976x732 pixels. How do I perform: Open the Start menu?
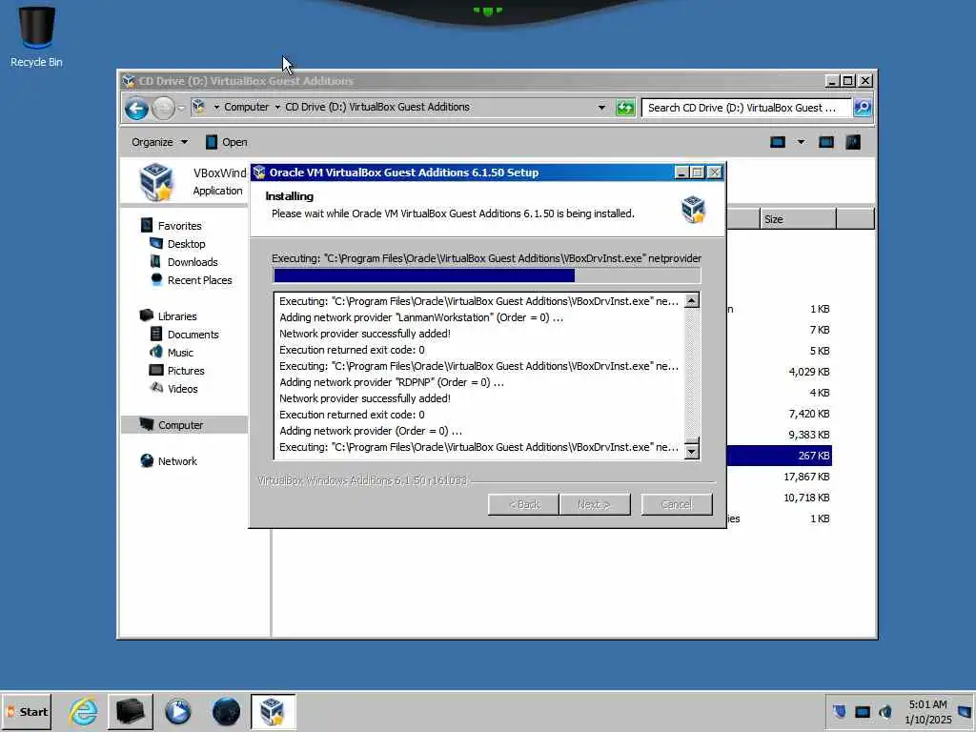26,711
